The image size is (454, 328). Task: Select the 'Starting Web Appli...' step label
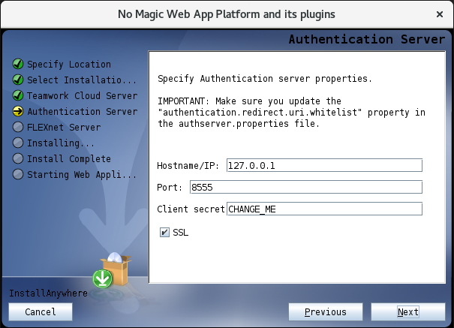pos(82,175)
